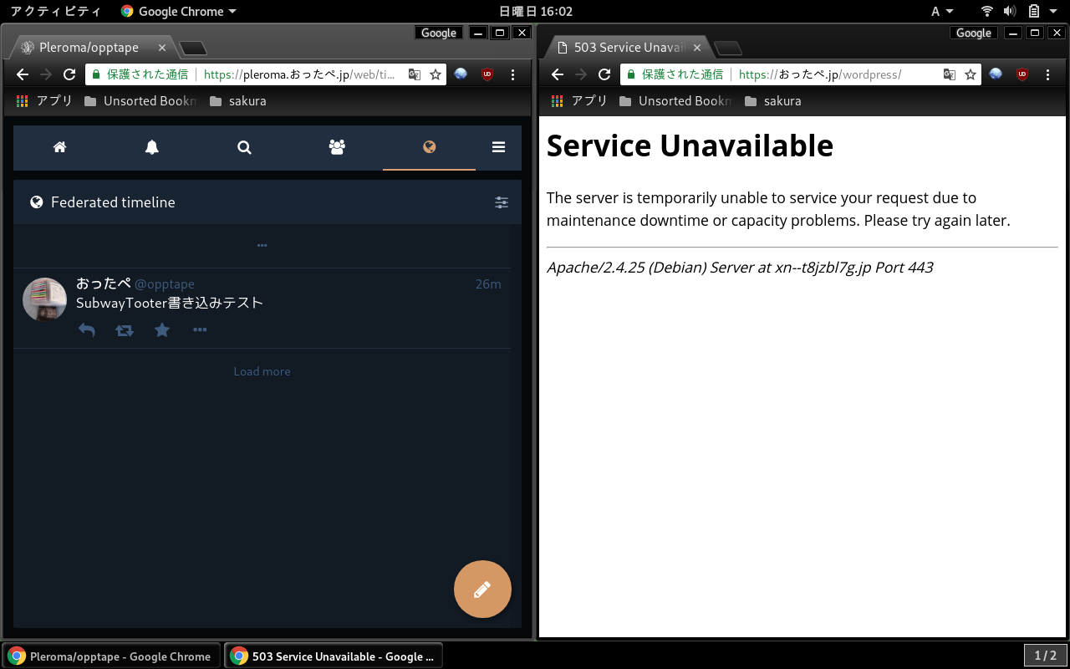Open blue globe extension in Pleroma window
1070x669 pixels.
(x=461, y=74)
